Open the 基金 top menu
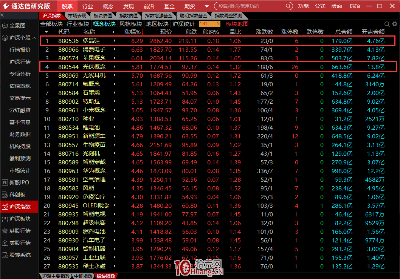This screenshot has width=400, height=279. [x=169, y=6]
